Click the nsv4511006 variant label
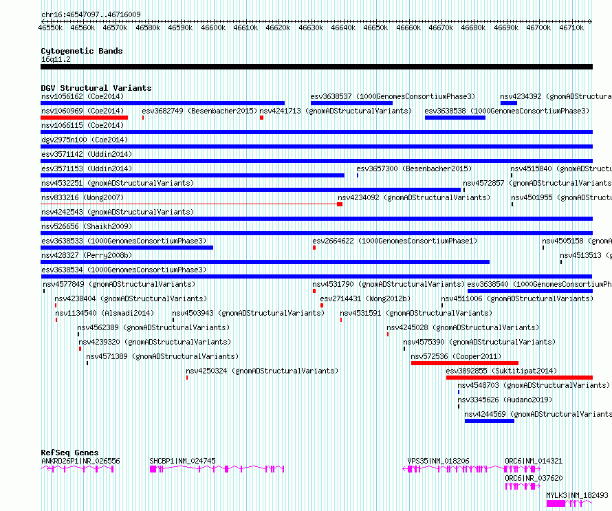 (517, 298)
